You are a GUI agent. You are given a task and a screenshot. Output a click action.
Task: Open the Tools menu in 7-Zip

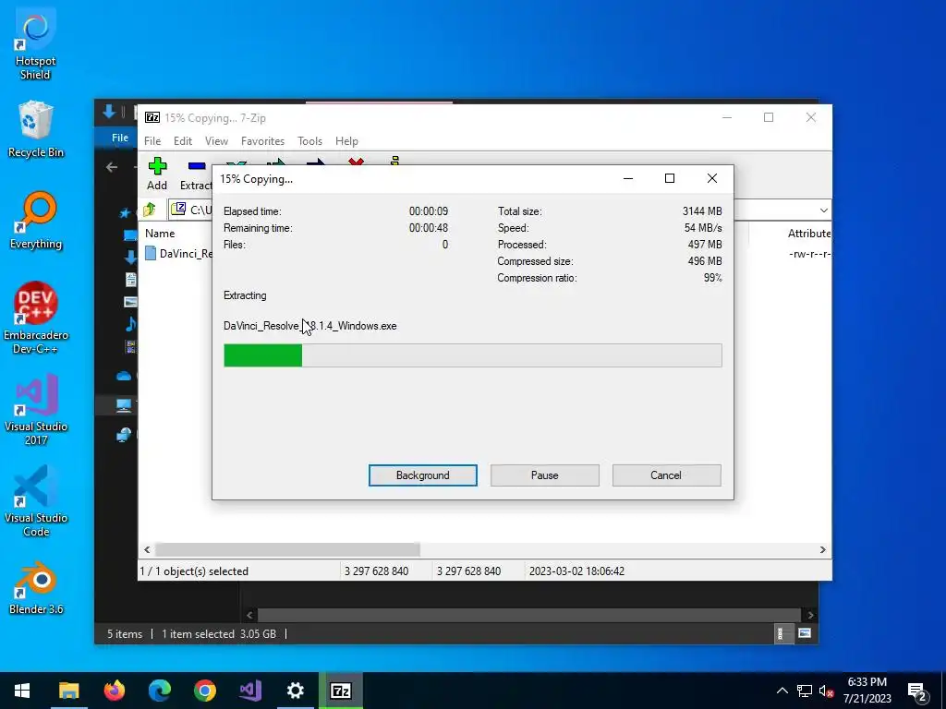point(309,141)
